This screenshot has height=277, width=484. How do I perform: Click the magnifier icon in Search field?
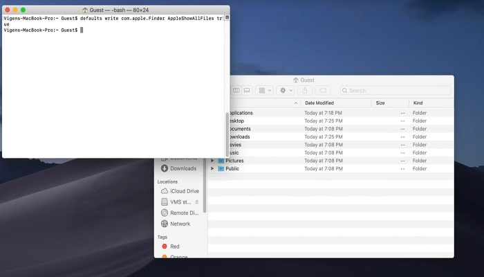(344, 91)
